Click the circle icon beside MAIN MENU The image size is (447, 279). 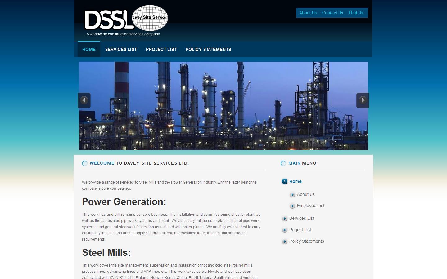point(283,163)
